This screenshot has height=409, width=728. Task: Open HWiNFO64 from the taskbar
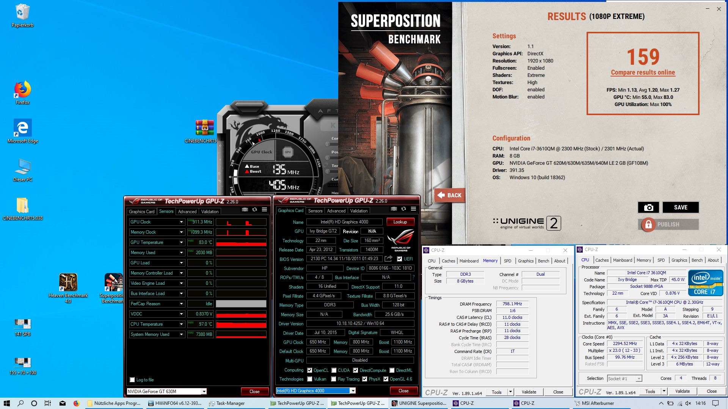coord(175,403)
